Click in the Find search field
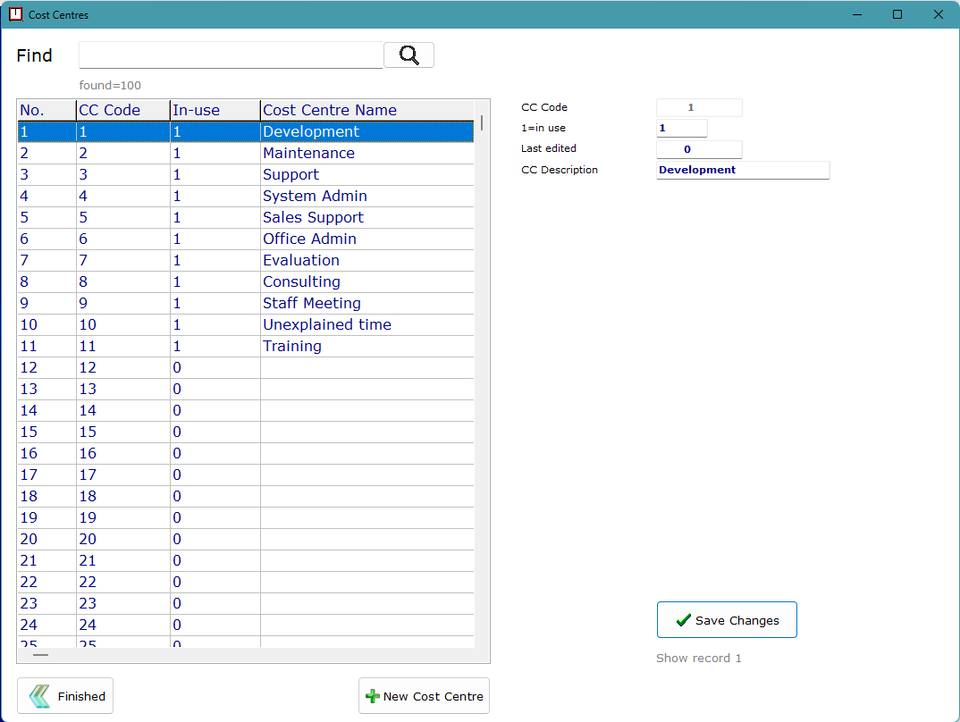Screen dimensions: 960x722 pos(231,55)
